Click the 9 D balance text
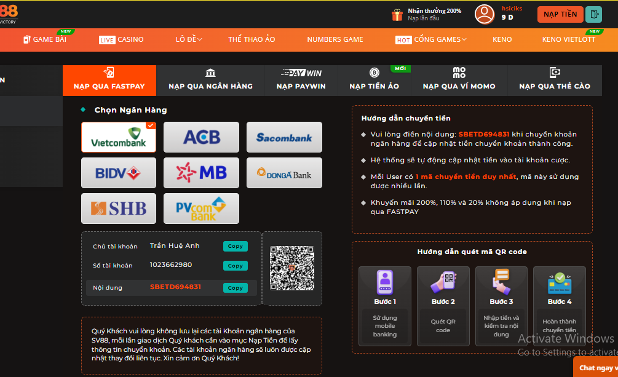The image size is (618, 377). tap(507, 17)
